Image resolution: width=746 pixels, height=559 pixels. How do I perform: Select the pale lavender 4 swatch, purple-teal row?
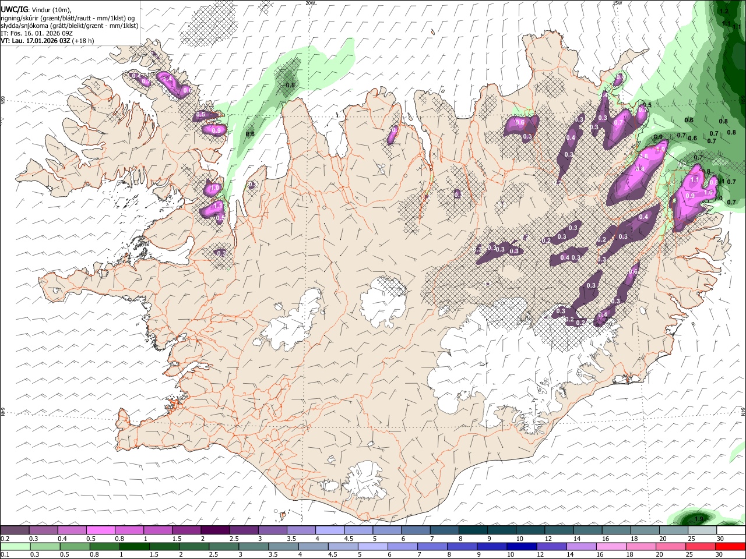(x=329, y=530)
